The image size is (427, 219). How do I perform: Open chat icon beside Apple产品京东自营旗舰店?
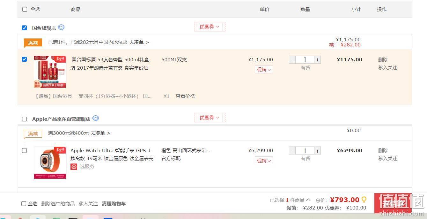pyautogui.click(x=96, y=119)
